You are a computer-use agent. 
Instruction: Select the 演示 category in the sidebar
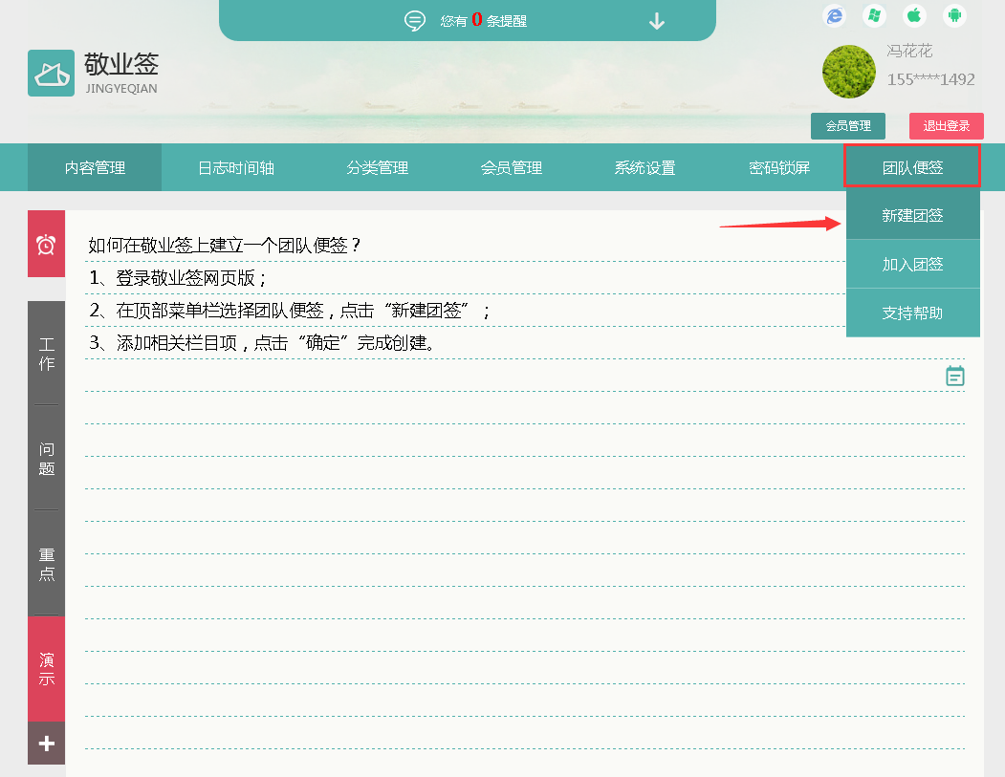[x=46, y=669]
